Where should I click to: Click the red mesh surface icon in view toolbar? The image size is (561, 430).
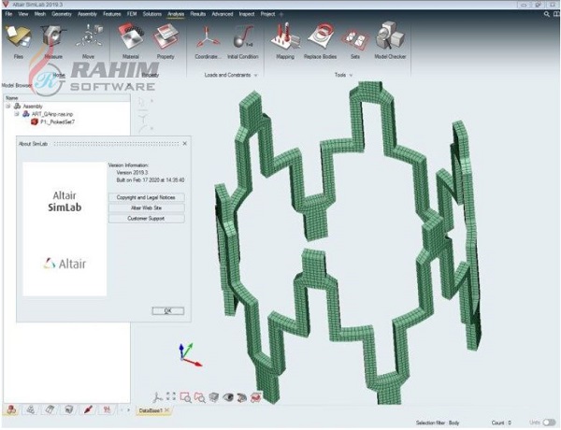(255, 397)
